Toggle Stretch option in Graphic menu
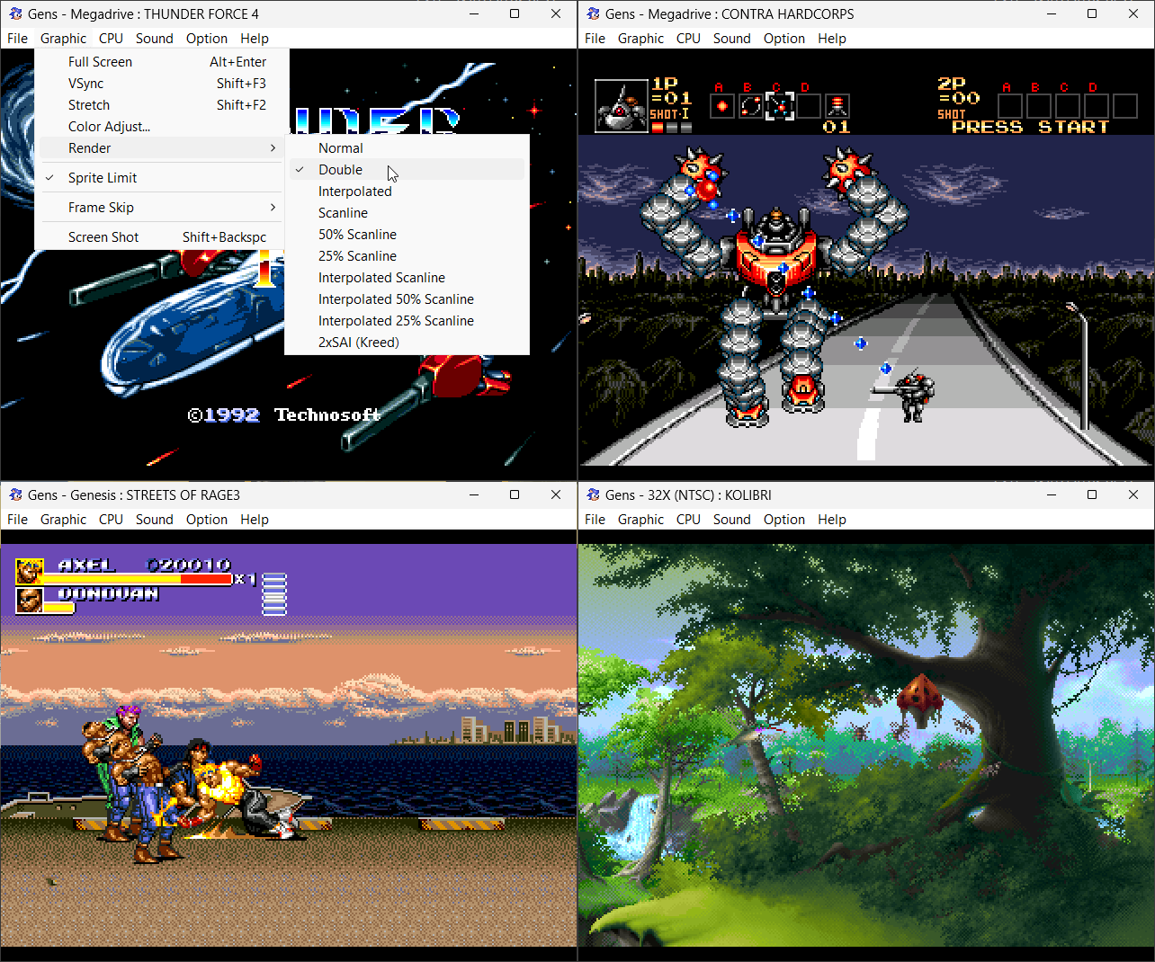This screenshot has width=1155, height=962. click(x=162, y=105)
